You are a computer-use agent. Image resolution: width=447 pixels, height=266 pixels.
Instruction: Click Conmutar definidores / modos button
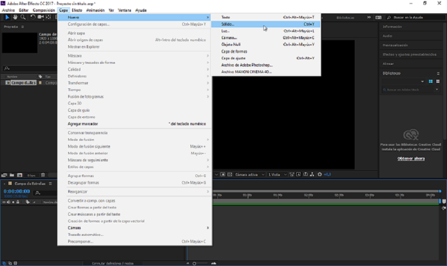click(113, 263)
